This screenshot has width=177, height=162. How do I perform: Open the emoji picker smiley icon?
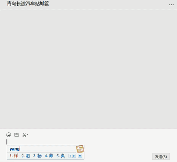[x=9, y=135]
